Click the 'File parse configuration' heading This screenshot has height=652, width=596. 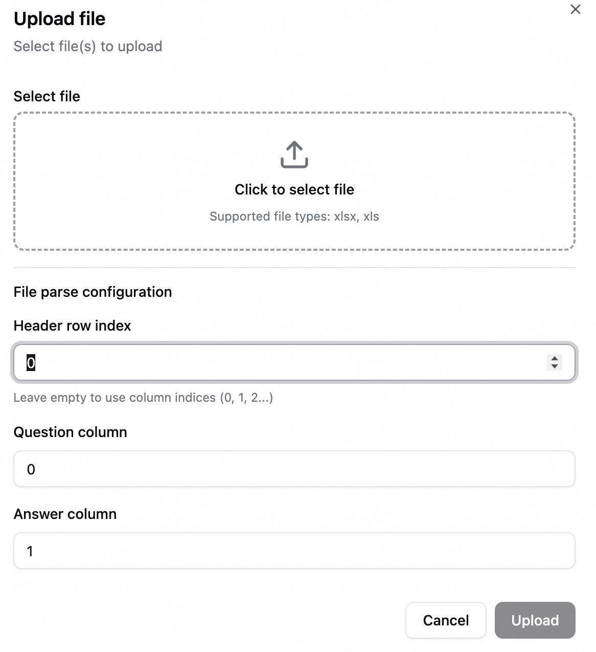[93, 292]
